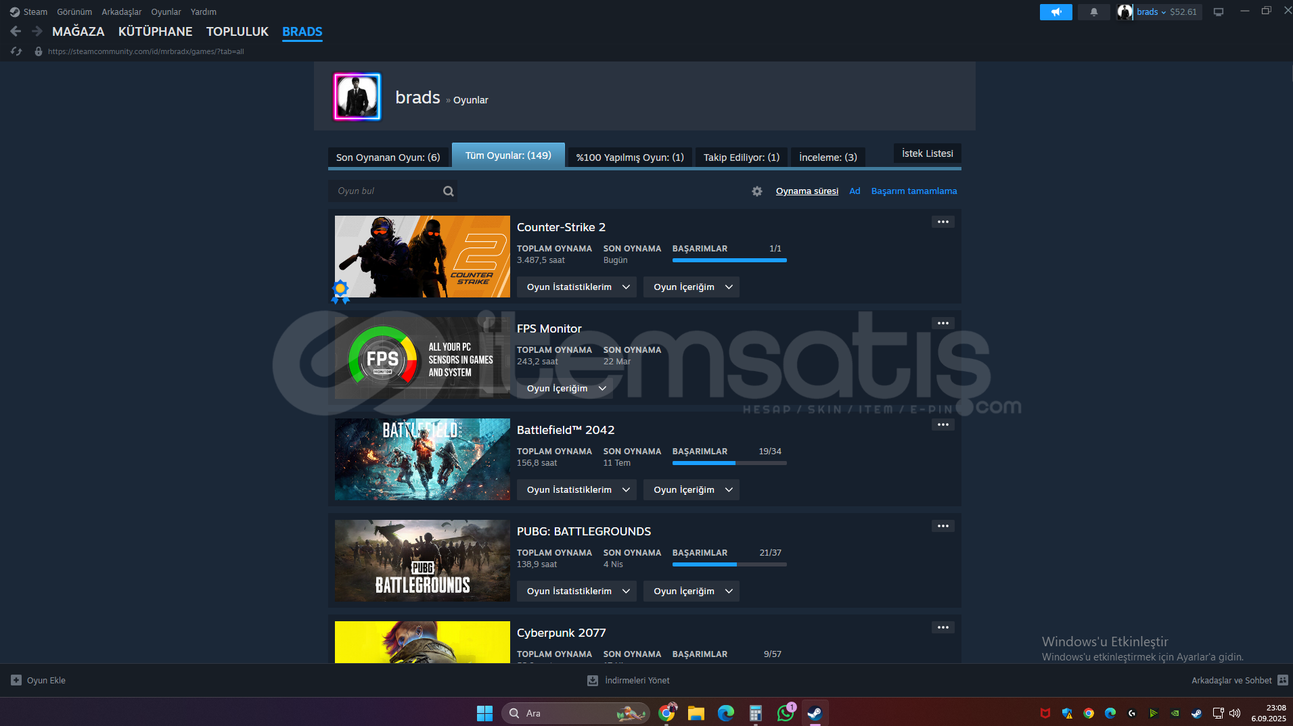This screenshot has width=1293, height=726.
Task: Switch to İnceleme (3) tab
Action: 828,157
